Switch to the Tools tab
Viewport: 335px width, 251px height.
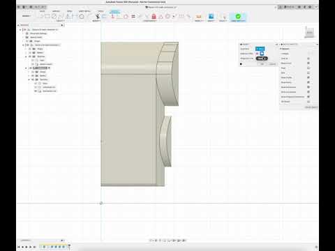point(100,11)
